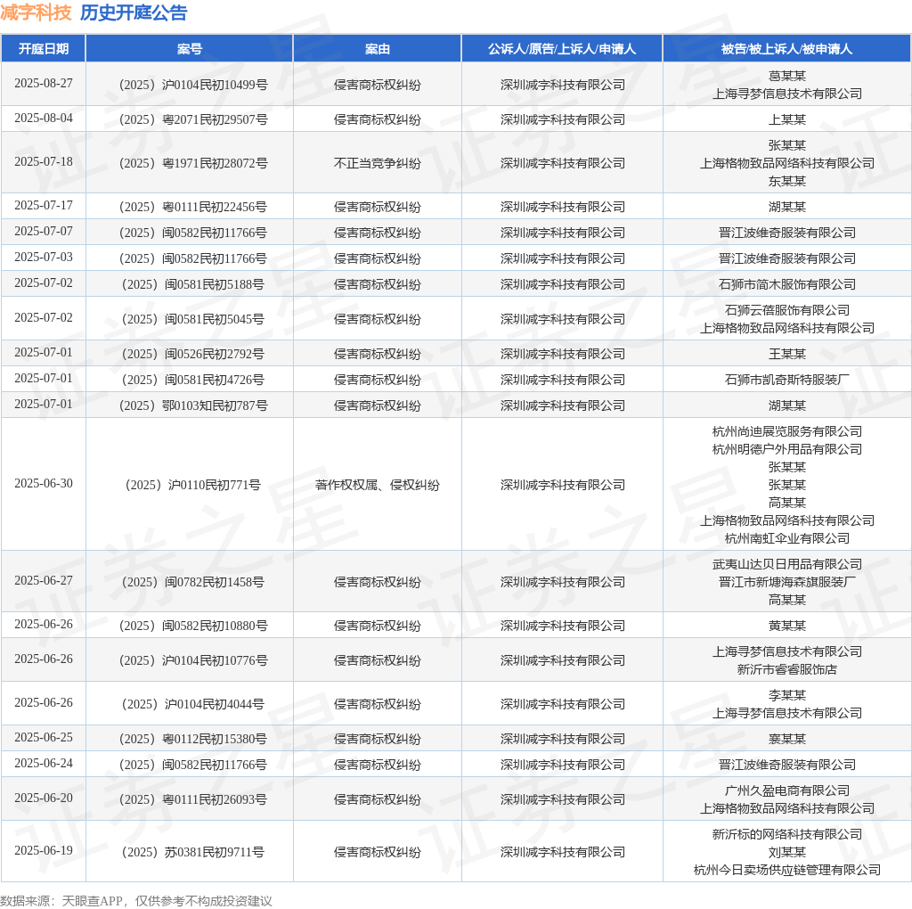Select the 开庭日期 column header
Screen dimensions: 912x909
pyautogui.click(x=44, y=49)
